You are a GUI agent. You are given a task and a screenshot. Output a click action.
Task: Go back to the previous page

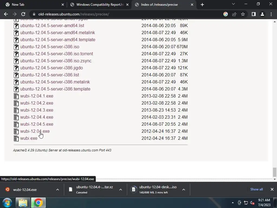[6, 14]
